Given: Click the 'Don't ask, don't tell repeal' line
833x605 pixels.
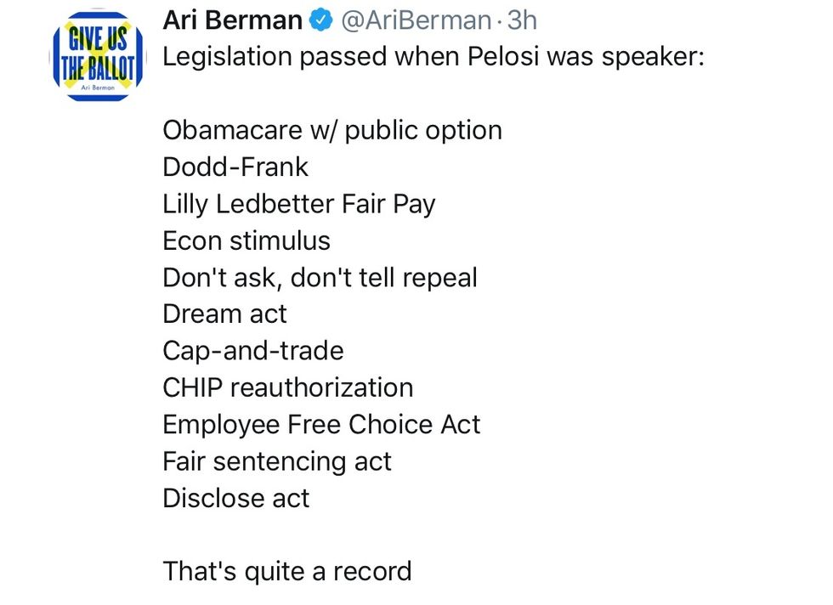Looking at the screenshot, I should click(x=320, y=278).
